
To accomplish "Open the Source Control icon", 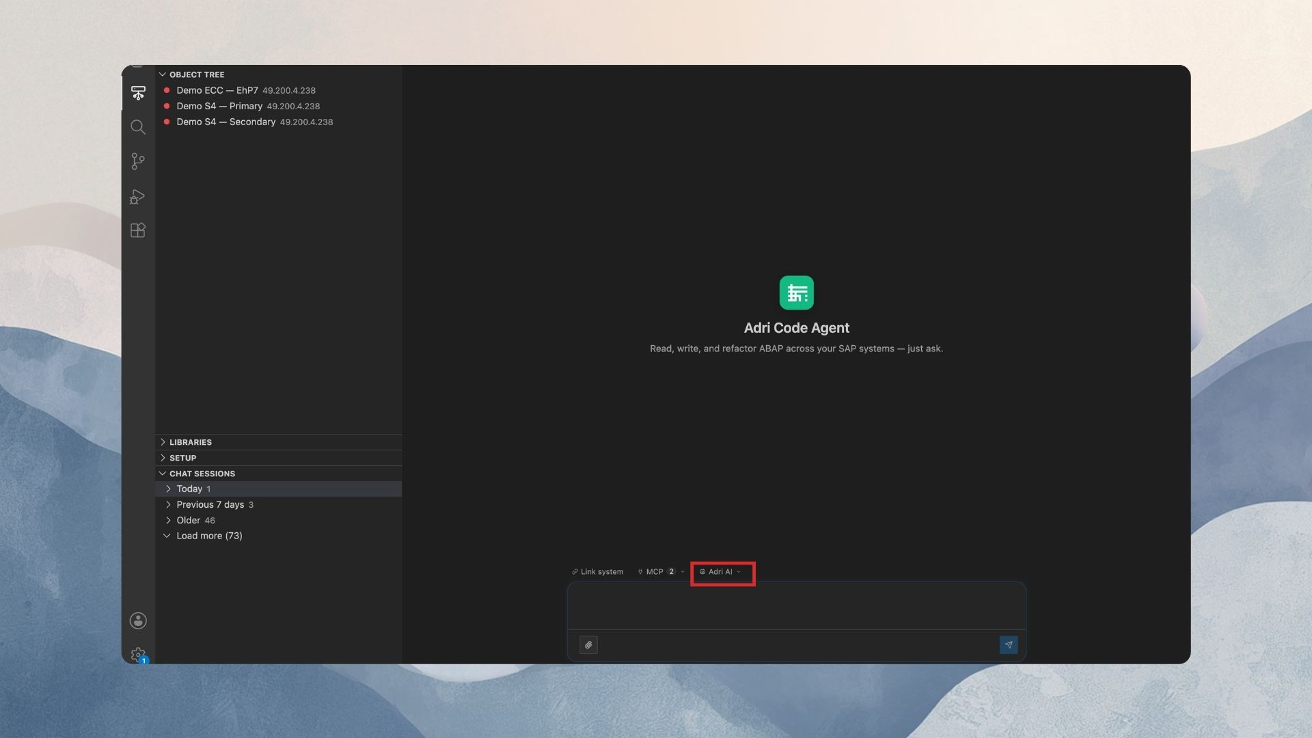I will pyautogui.click(x=138, y=161).
